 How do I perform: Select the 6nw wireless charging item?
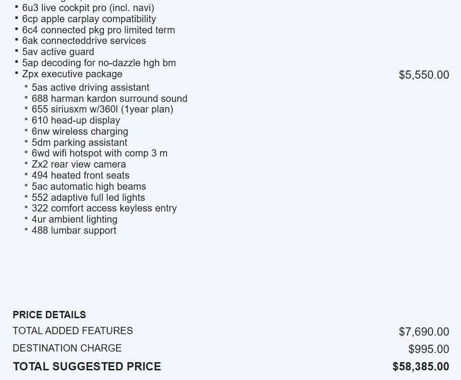click(x=80, y=131)
